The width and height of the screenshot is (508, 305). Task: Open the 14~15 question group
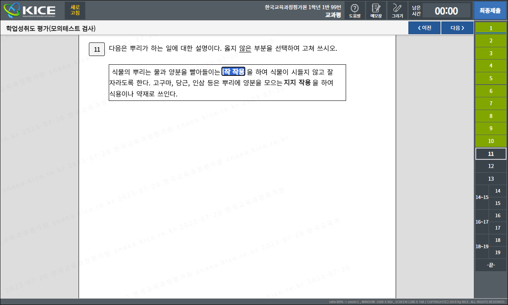click(482, 197)
